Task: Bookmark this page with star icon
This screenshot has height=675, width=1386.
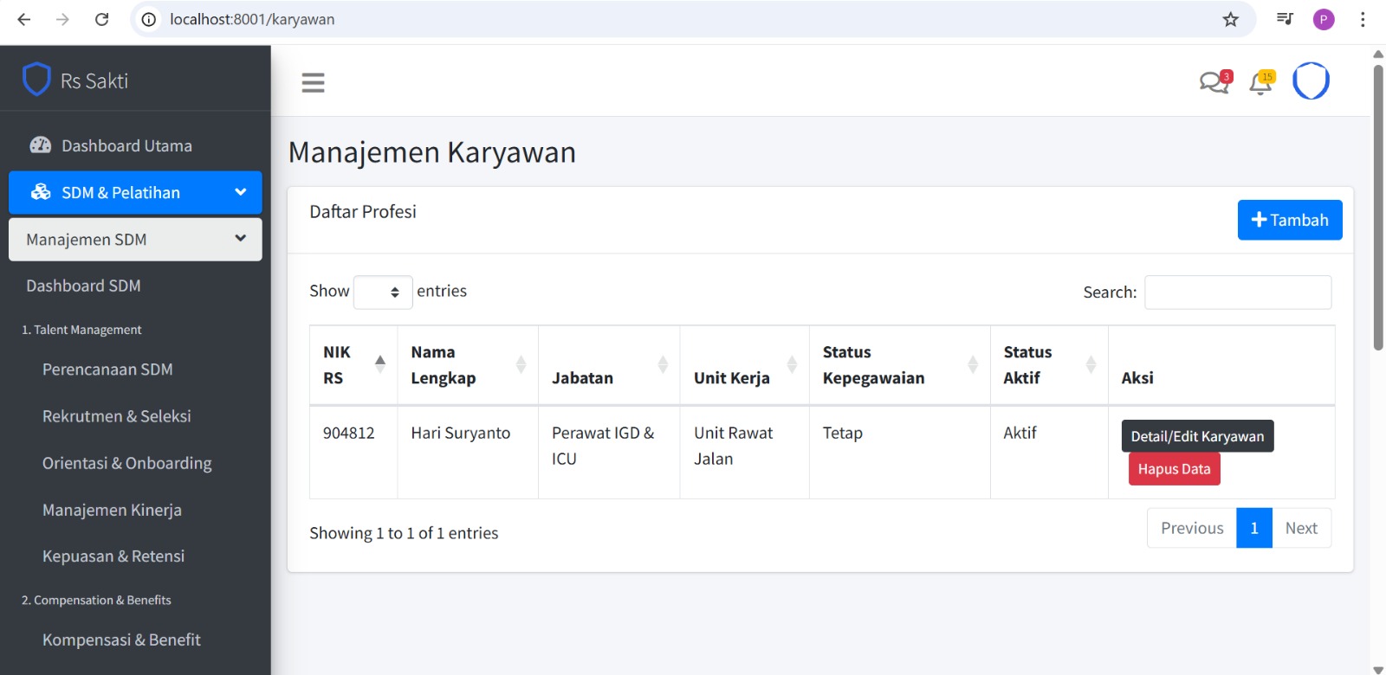Action: [x=1230, y=19]
